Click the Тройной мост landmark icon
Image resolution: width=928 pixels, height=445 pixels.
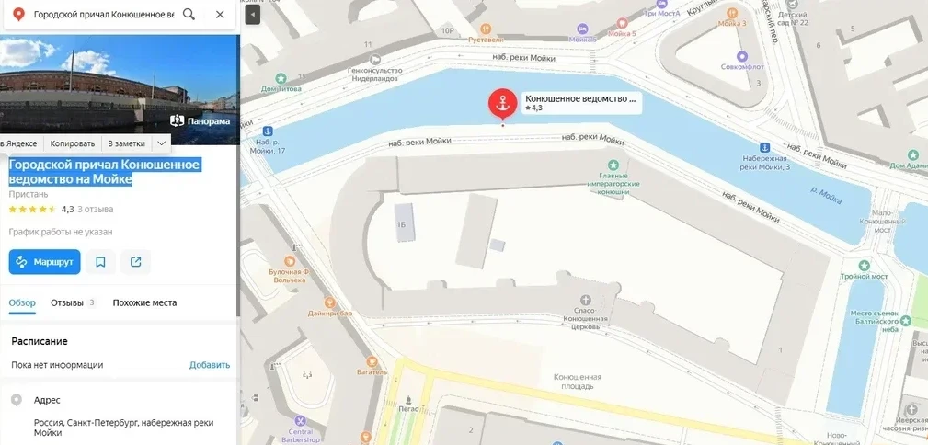click(x=865, y=266)
